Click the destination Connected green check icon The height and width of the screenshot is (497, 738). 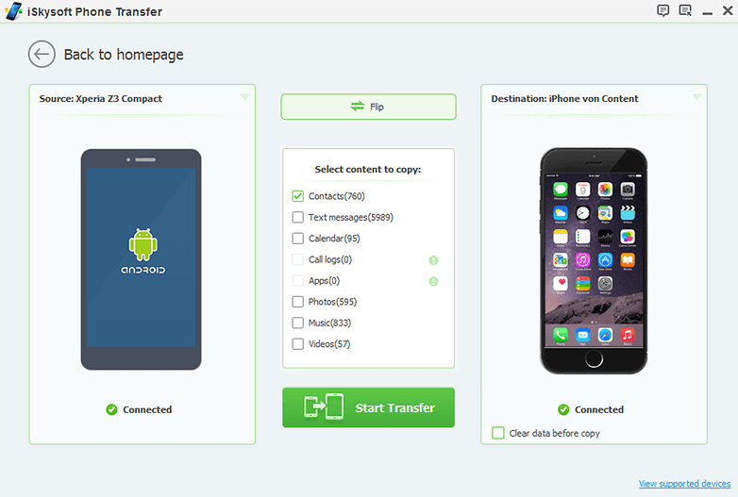pos(563,409)
